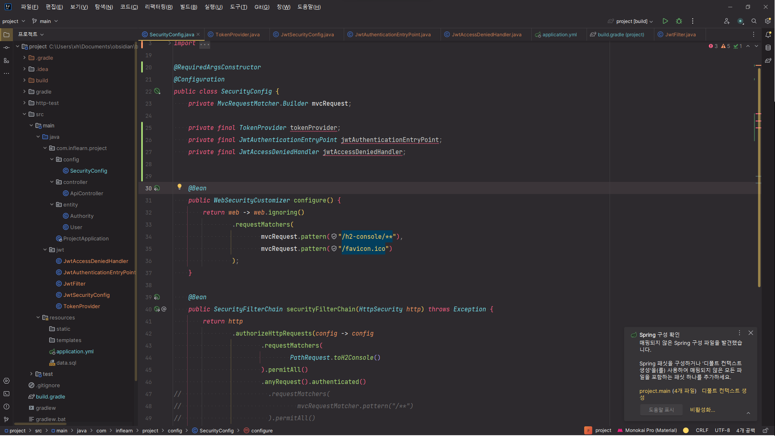Screen dimensions: 775x436
Task: Go to previous highlighted error arrow
Action: tap(748, 46)
